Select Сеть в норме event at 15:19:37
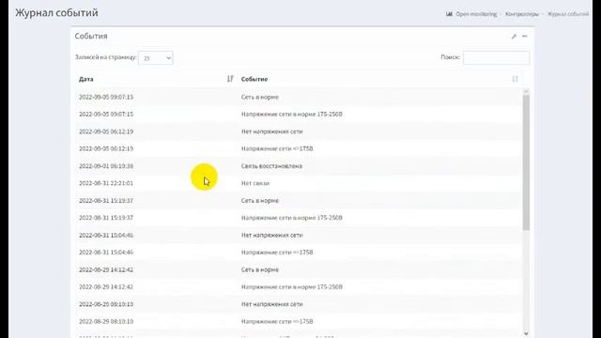This screenshot has height=338, width=601. coord(260,200)
